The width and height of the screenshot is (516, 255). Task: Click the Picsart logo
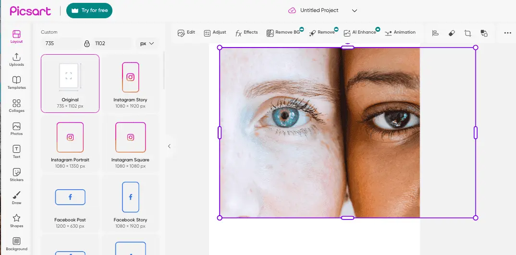[x=30, y=11]
